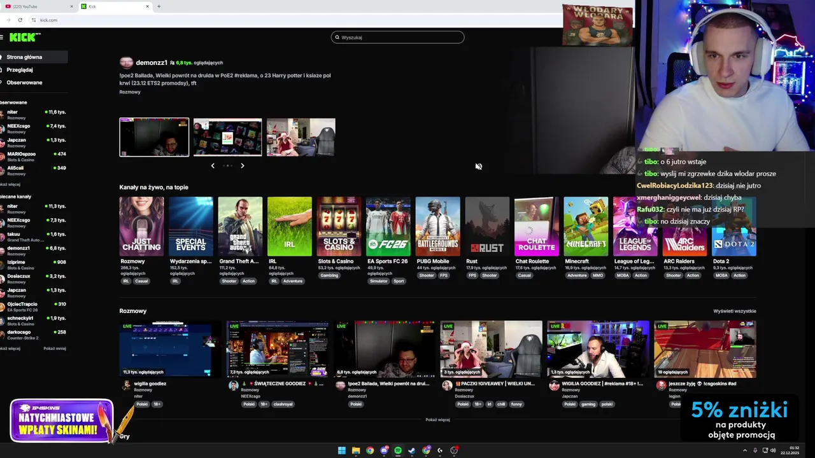This screenshot has width=815, height=458.
Task: Click the MMO tag under Minecraft
Action: pyautogui.click(x=598, y=275)
